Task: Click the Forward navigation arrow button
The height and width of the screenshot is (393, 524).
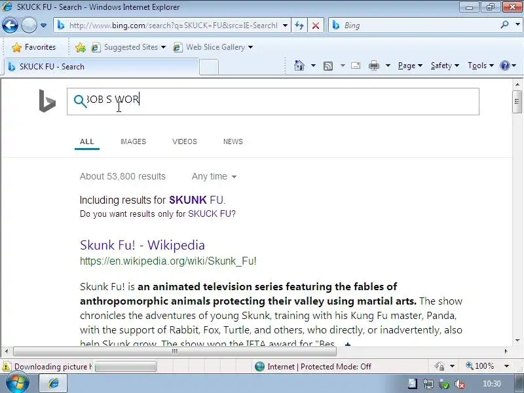Action: (x=29, y=25)
